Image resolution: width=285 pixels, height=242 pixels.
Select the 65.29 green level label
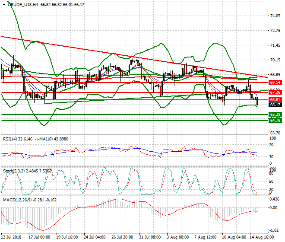(275, 115)
